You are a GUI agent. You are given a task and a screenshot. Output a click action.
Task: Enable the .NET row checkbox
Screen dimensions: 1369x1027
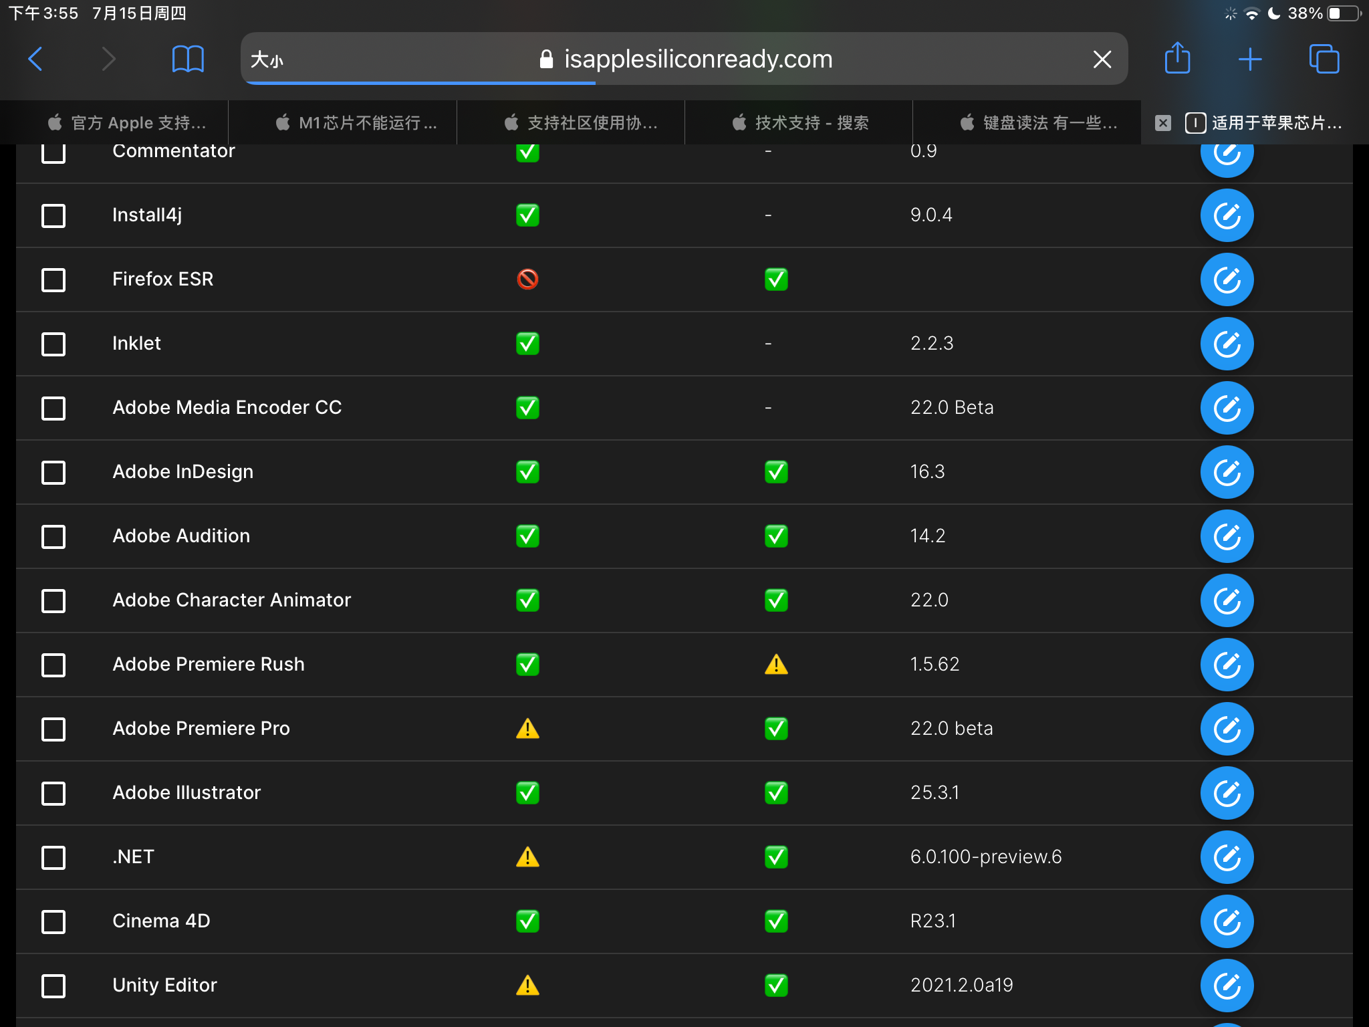(x=53, y=857)
